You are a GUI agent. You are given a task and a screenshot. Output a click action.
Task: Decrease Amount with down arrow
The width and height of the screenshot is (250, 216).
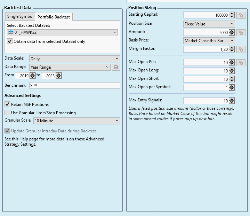coord(232,34)
